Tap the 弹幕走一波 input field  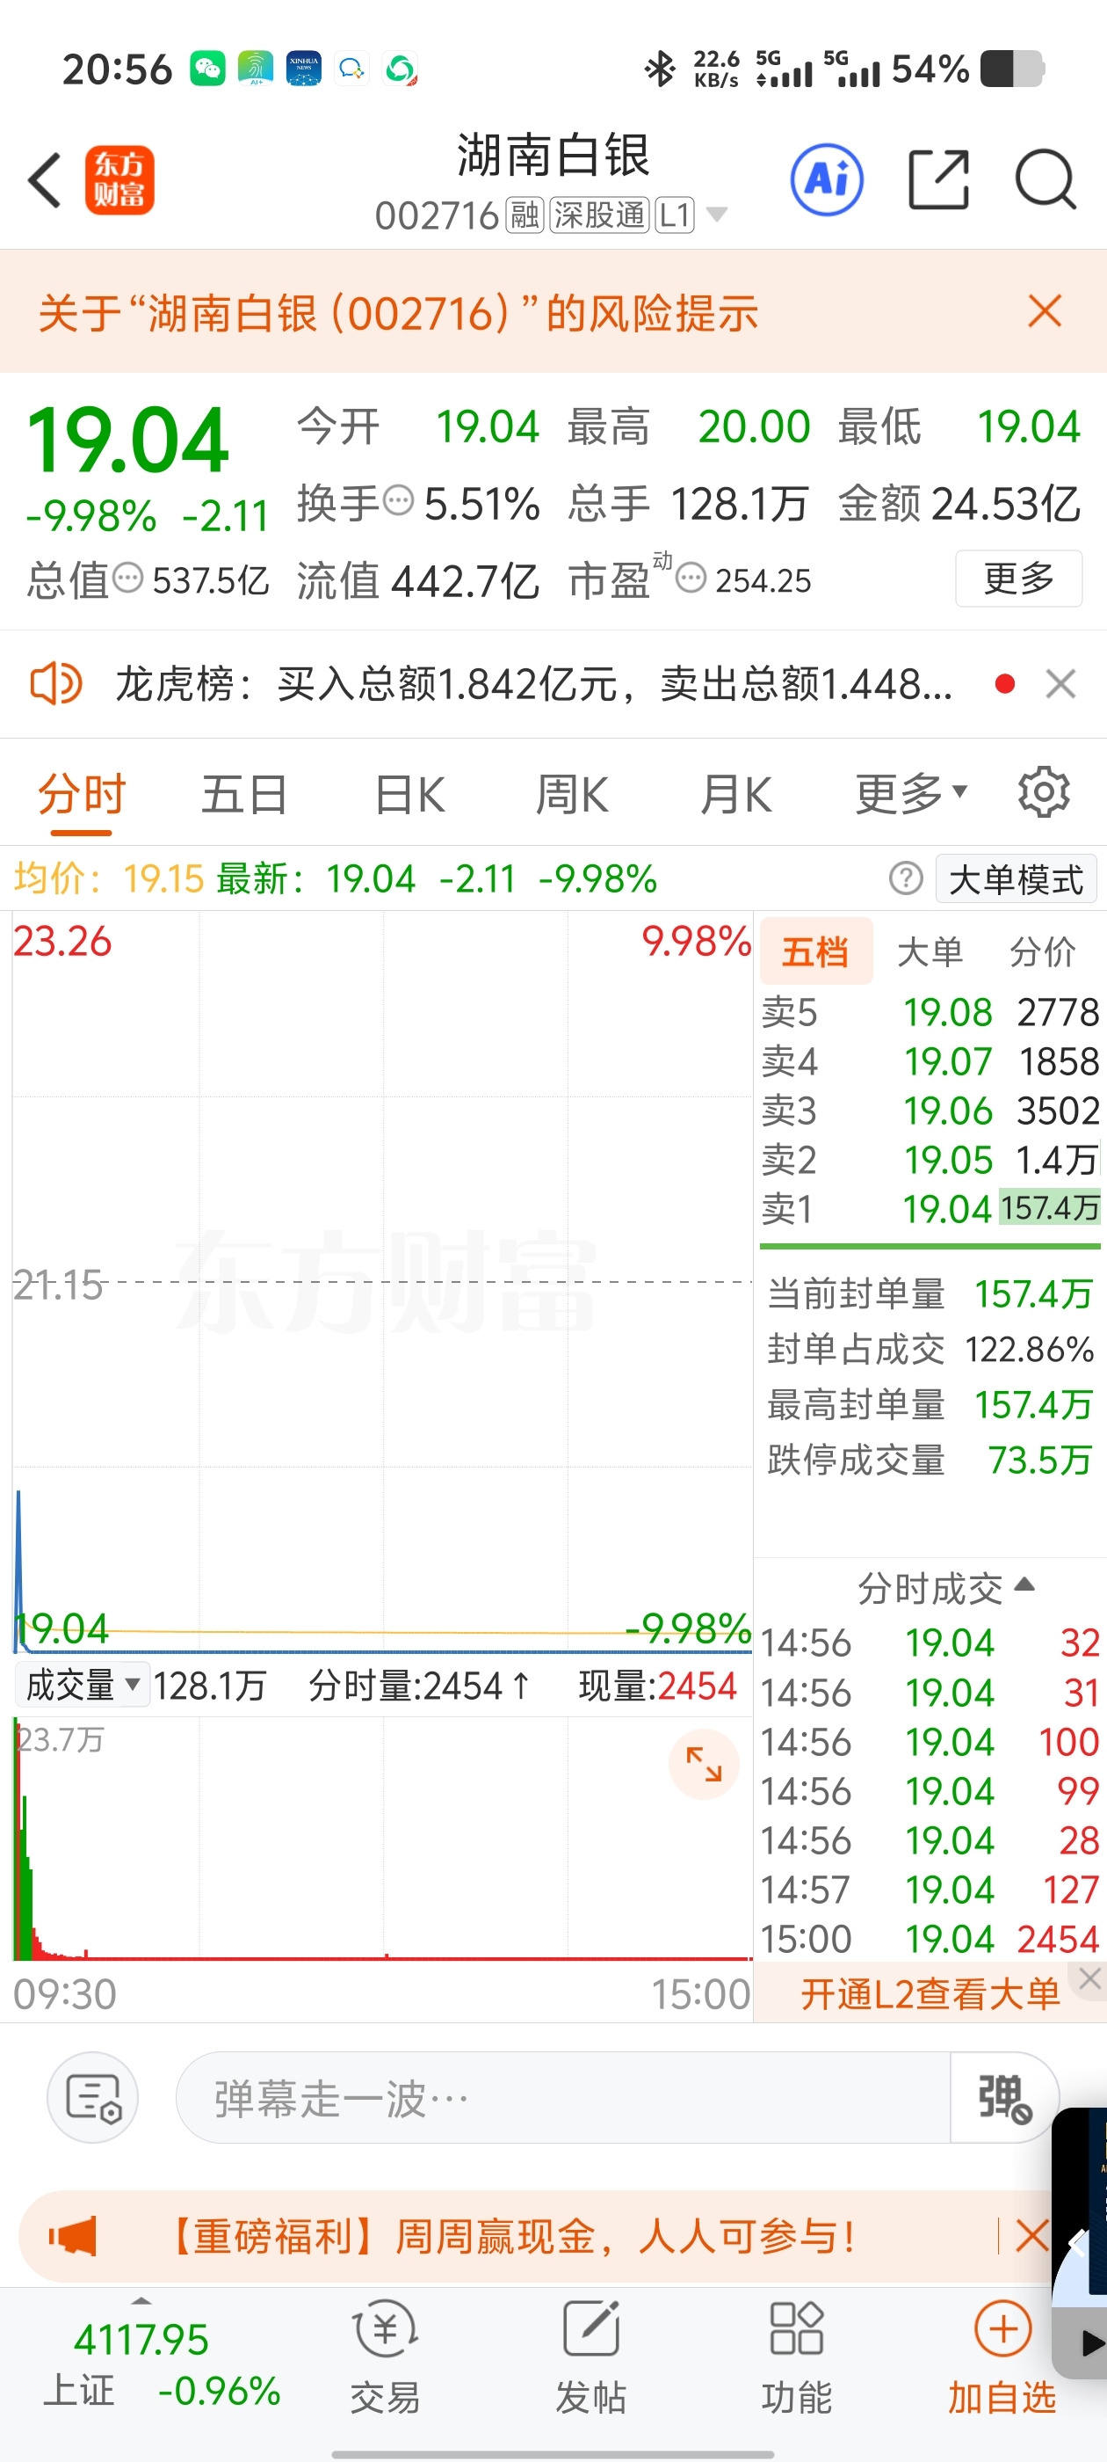(x=562, y=2099)
